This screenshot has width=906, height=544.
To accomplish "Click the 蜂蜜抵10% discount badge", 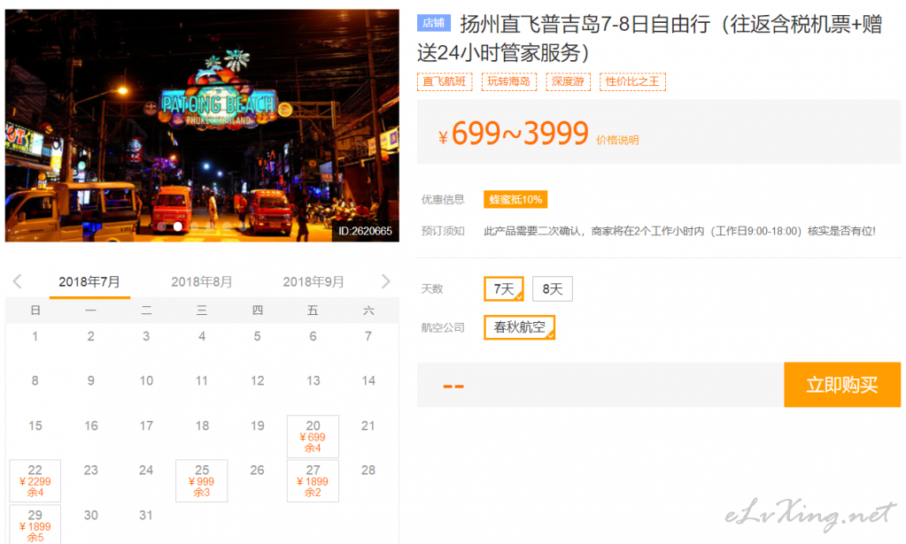I will (515, 200).
